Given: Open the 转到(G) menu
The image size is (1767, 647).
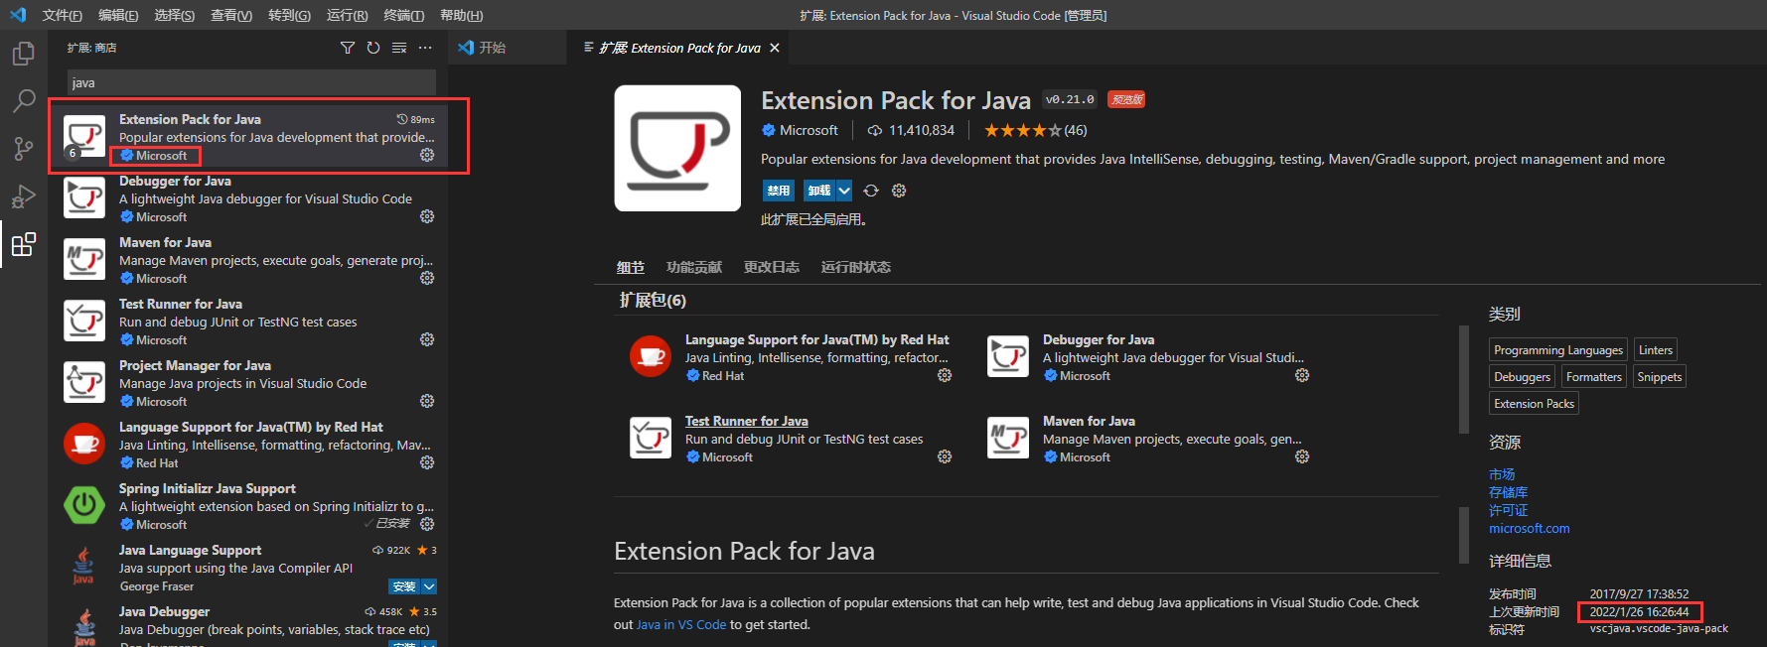Looking at the screenshot, I should coord(289,15).
